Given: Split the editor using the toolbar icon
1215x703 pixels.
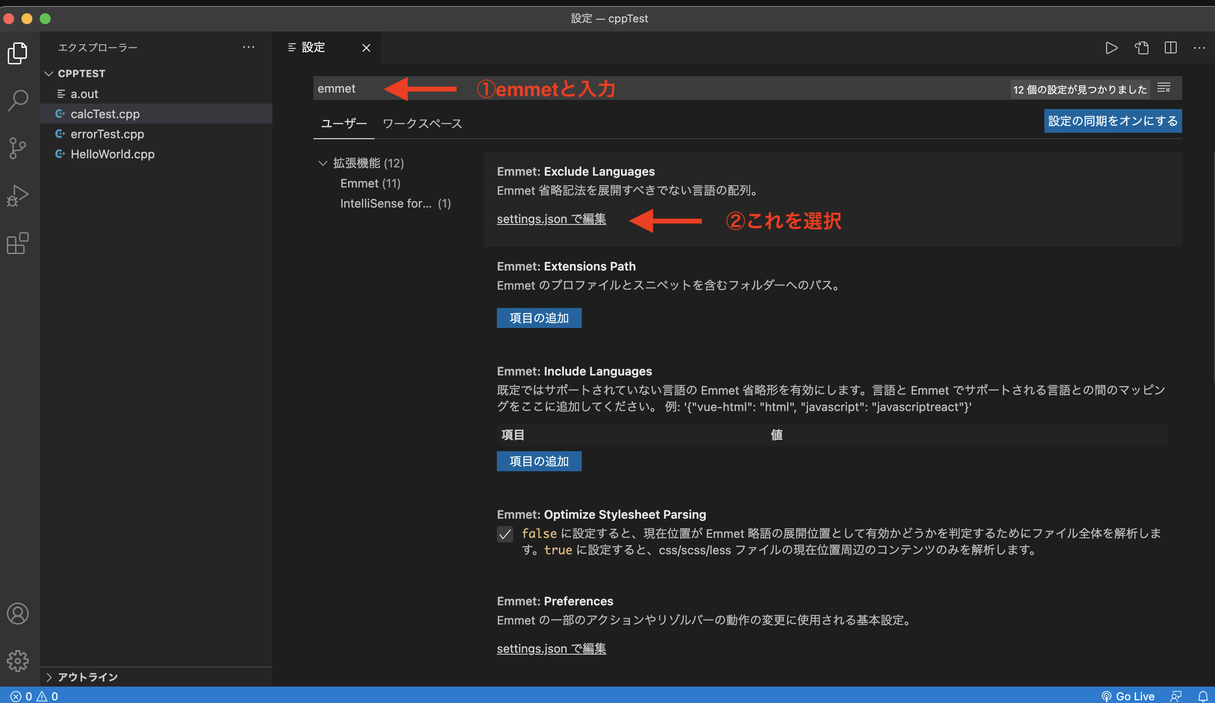Looking at the screenshot, I should tap(1171, 48).
